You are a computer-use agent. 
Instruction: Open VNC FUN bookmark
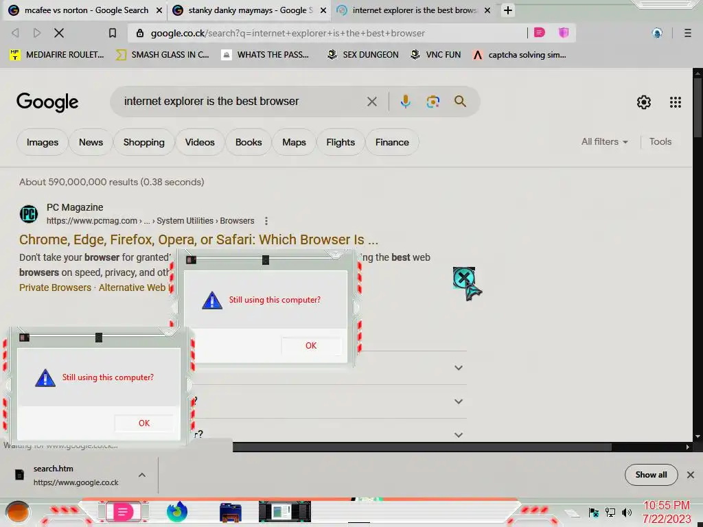point(435,55)
